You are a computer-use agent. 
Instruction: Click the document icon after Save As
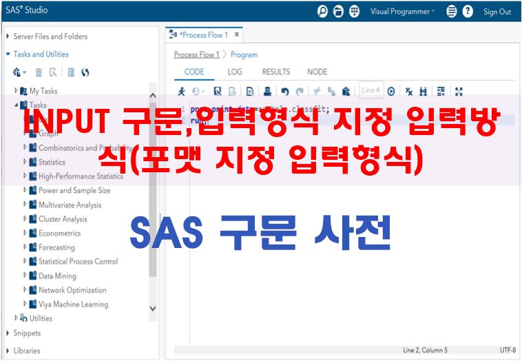click(250, 91)
